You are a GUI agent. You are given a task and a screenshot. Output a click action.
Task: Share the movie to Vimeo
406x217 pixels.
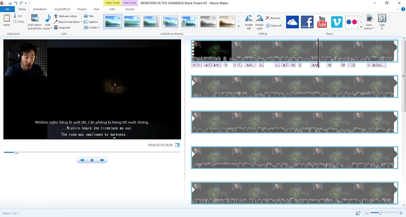click(x=337, y=22)
